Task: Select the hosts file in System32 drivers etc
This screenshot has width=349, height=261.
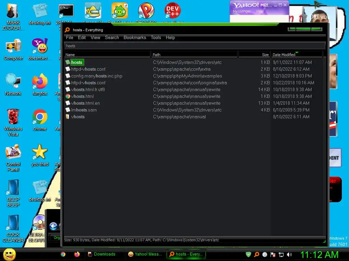Action: click(77, 63)
